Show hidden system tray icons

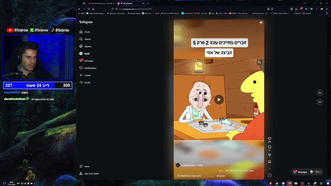(x=34, y=183)
